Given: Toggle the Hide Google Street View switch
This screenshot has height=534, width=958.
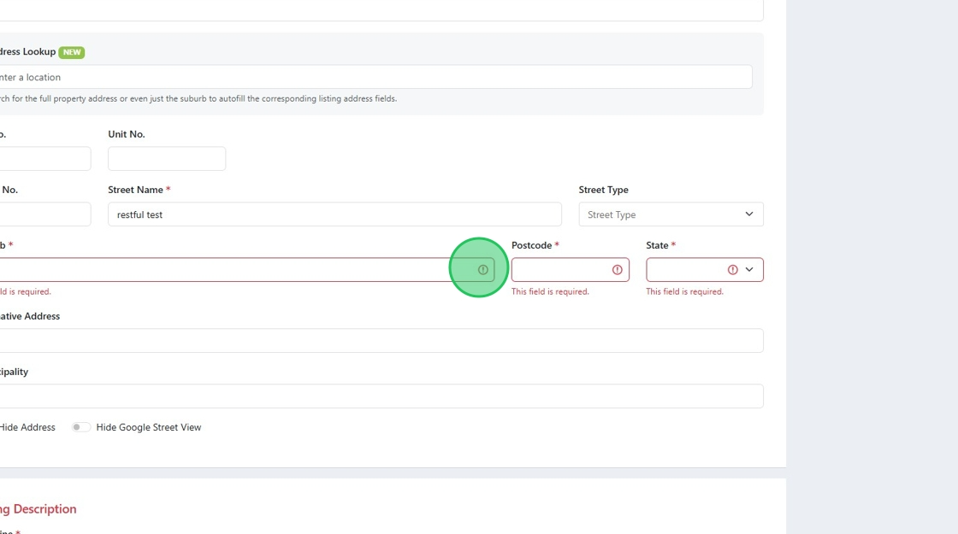Looking at the screenshot, I should pyautogui.click(x=81, y=427).
